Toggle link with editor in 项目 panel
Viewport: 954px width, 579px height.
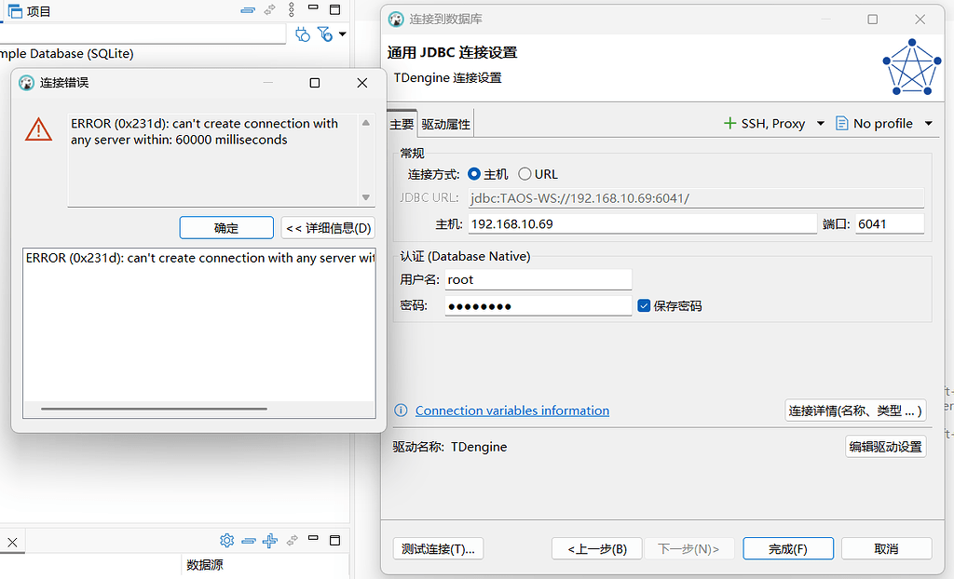pyautogui.click(x=269, y=9)
